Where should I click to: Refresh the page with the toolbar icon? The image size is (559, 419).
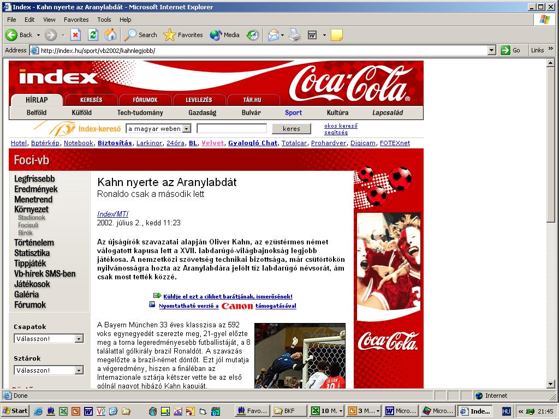(x=93, y=35)
